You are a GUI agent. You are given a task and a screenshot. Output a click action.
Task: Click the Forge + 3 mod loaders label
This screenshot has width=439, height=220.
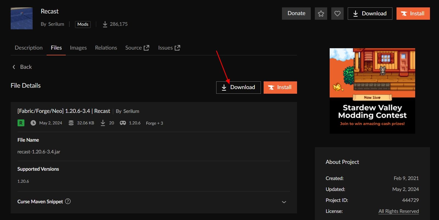pos(155,123)
